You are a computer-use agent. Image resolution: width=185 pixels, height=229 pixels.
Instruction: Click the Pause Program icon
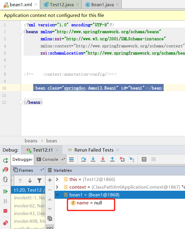[5, 201]
